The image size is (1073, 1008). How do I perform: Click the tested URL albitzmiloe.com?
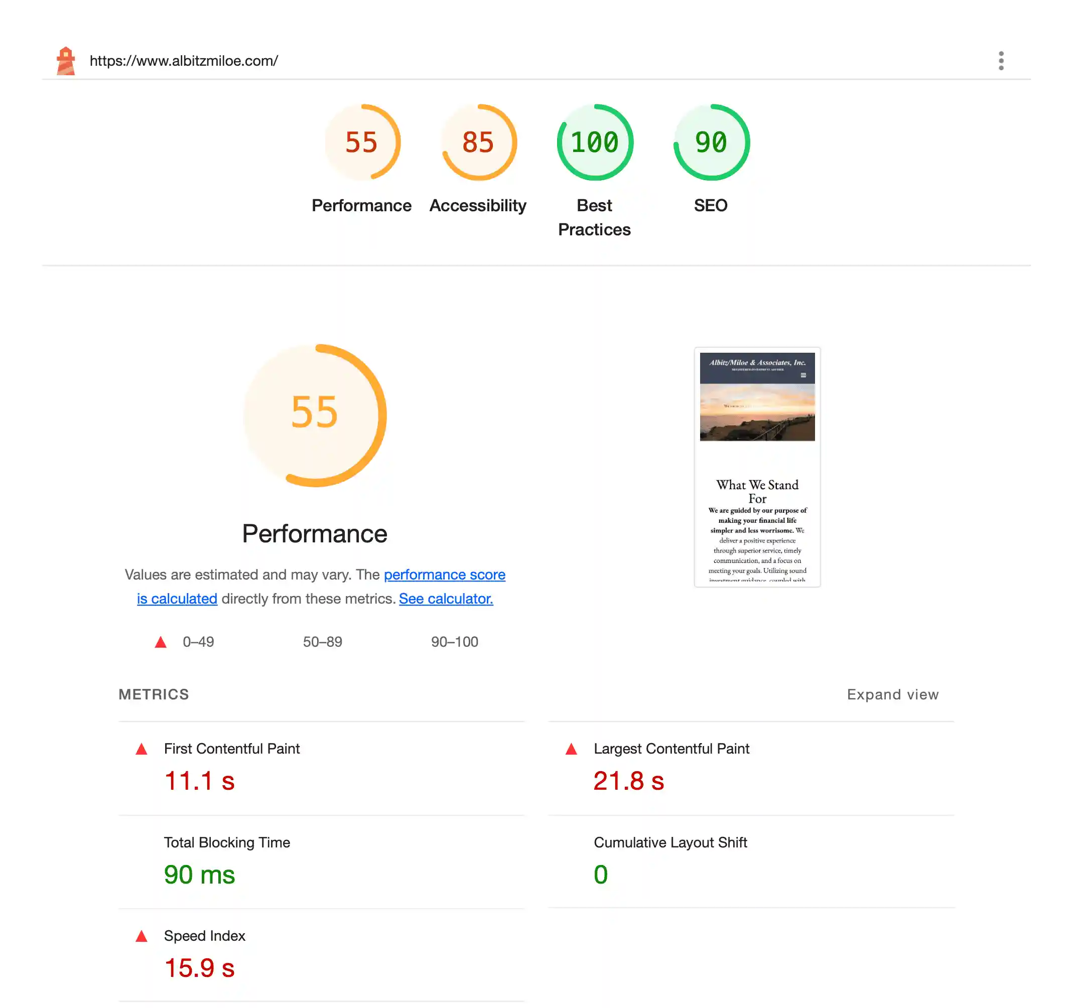coord(184,60)
